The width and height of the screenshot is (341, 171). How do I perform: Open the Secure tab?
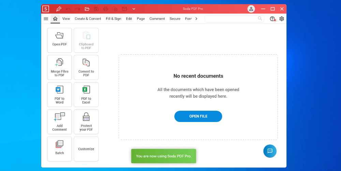coord(175,19)
